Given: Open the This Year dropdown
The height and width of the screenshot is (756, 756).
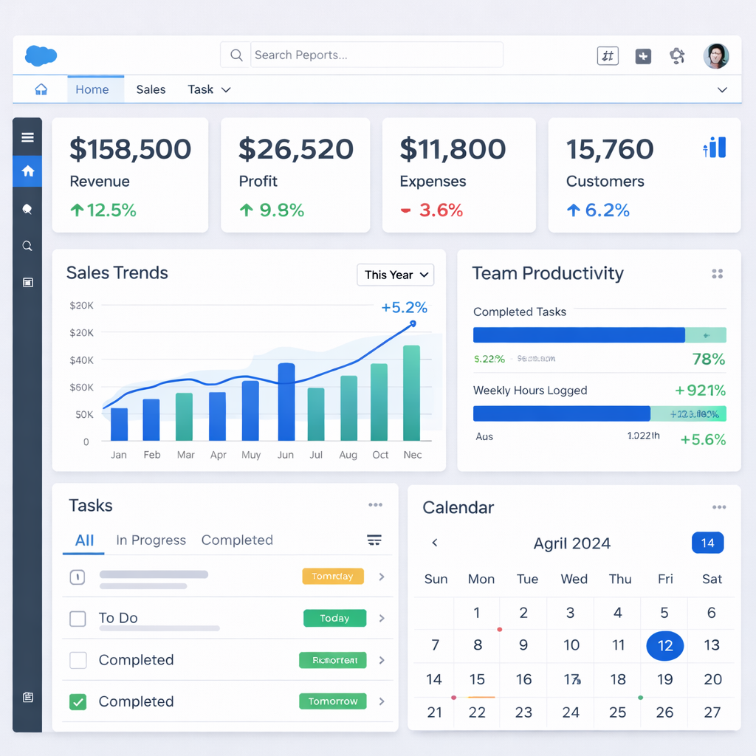Looking at the screenshot, I should [396, 275].
